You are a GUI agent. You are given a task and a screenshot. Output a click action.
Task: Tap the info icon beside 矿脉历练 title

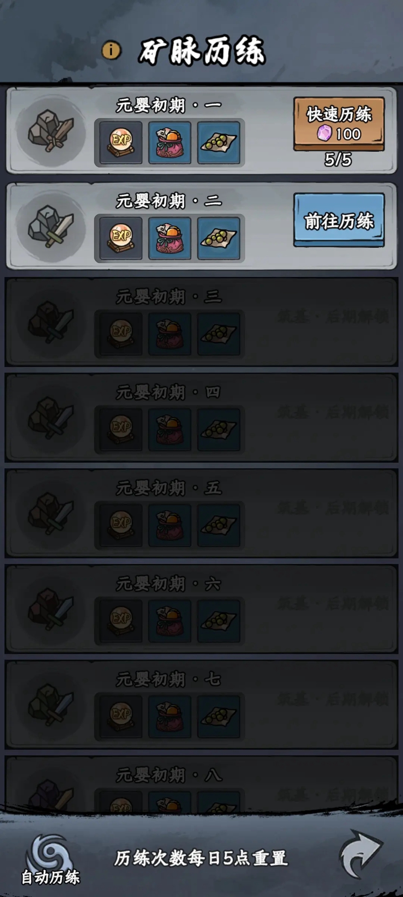point(111,50)
